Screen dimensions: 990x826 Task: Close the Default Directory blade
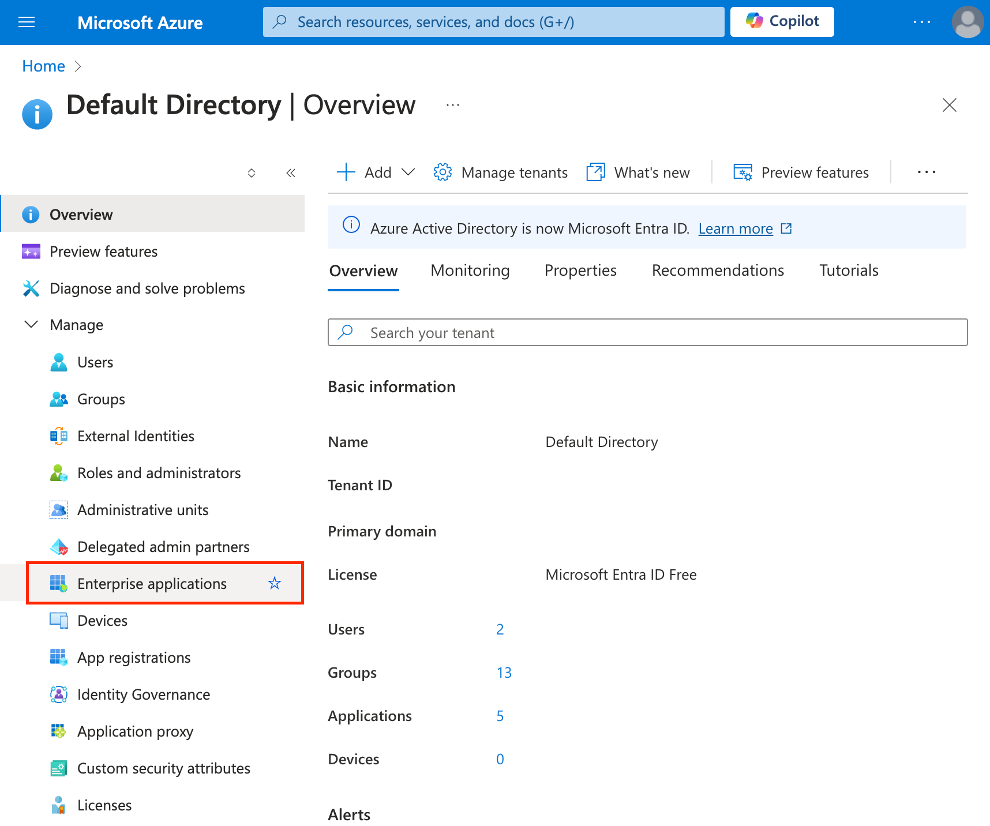(949, 105)
